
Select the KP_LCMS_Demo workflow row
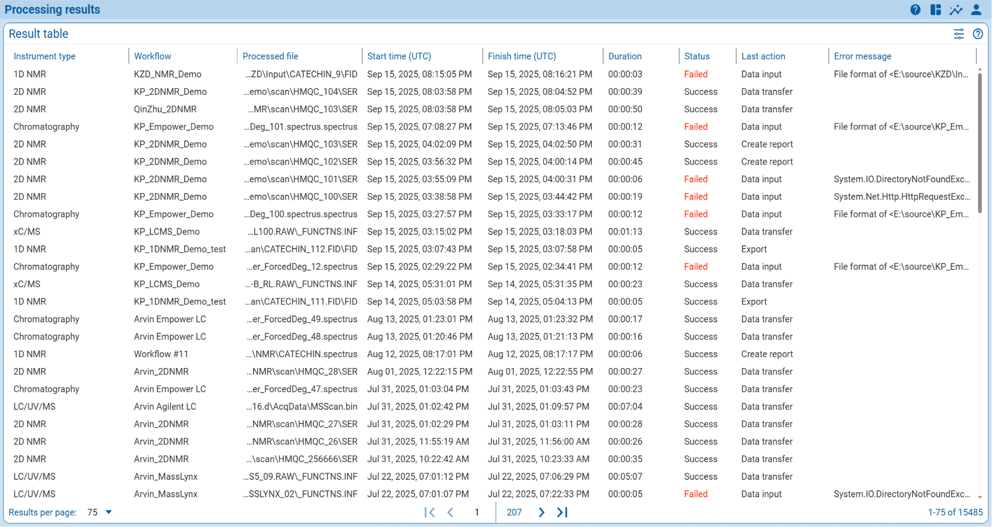166,232
